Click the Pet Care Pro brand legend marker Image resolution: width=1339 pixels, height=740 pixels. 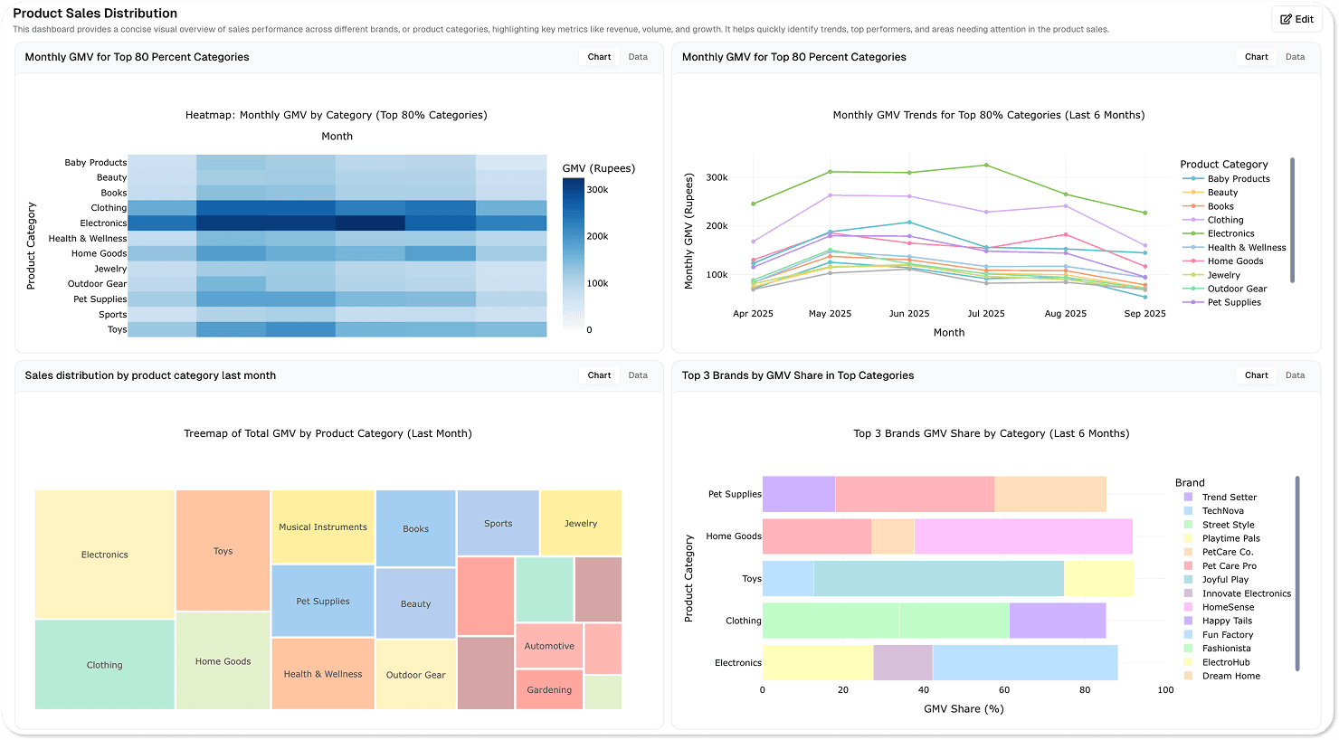(1186, 565)
